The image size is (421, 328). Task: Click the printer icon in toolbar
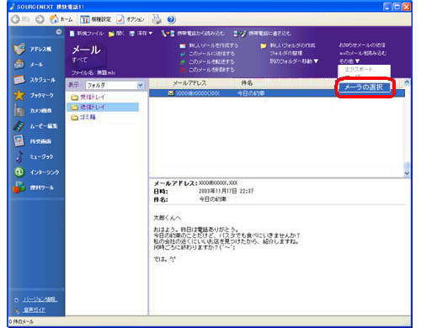click(x=157, y=19)
